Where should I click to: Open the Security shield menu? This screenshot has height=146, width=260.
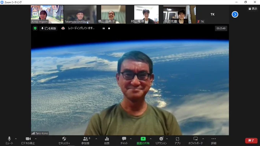(64, 141)
